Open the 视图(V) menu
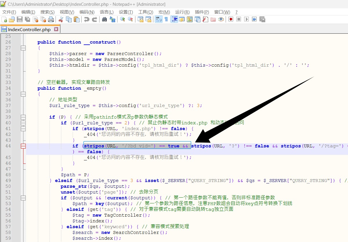348x242 pixels. 67,12
